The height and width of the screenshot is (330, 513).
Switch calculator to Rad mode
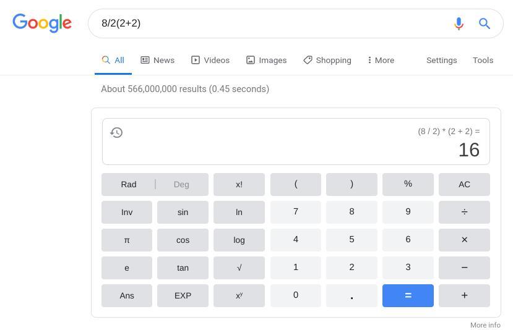point(129,184)
